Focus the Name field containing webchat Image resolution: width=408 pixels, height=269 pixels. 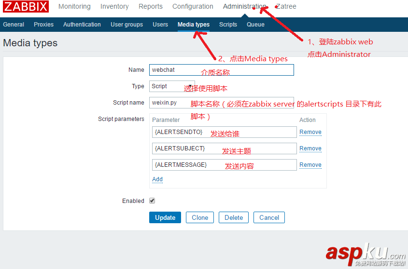[x=222, y=70]
